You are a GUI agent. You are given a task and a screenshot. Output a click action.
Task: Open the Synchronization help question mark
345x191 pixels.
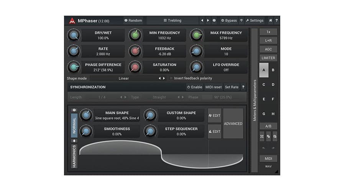click(x=243, y=87)
